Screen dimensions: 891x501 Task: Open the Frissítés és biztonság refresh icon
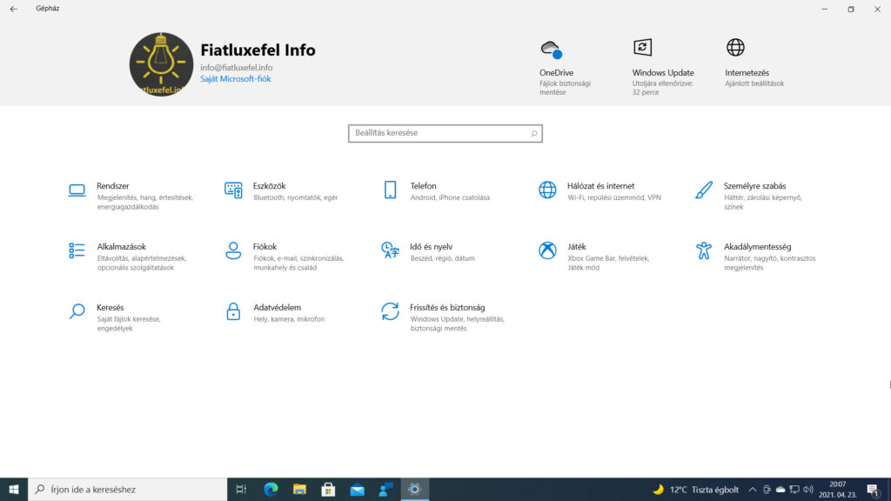[x=390, y=311]
